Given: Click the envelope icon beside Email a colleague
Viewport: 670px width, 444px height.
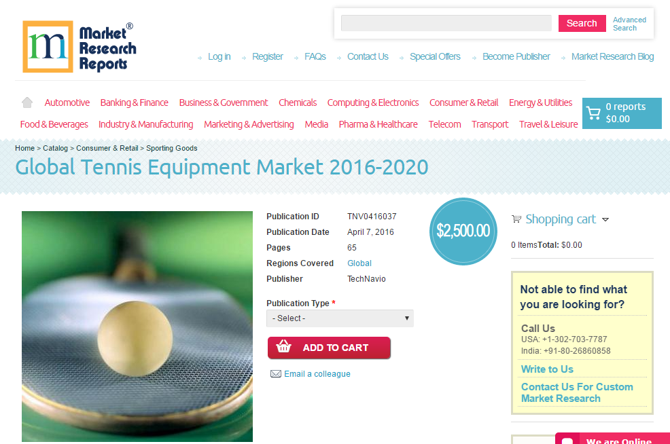Looking at the screenshot, I should [x=276, y=374].
